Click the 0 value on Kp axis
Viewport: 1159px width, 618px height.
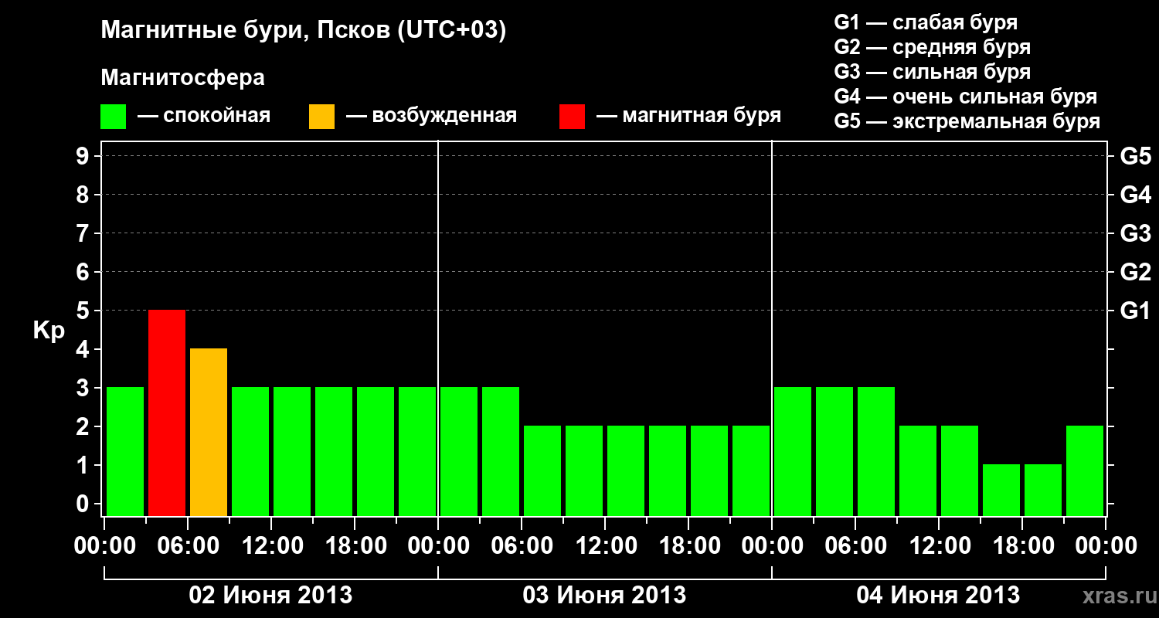pos(84,504)
